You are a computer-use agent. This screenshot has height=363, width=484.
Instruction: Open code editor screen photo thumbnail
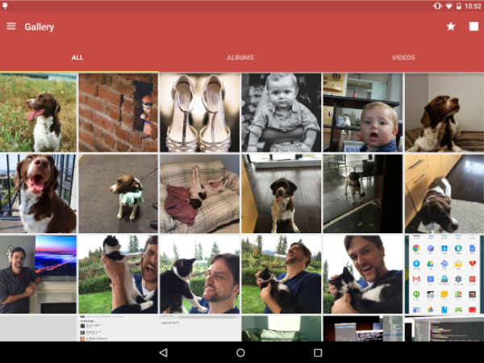click(x=444, y=328)
